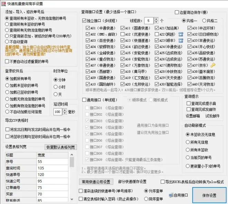Choose 小时 as the time unit
The height and width of the screenshot is (204, 228).
pyautogui.click(x=56, y=87)
